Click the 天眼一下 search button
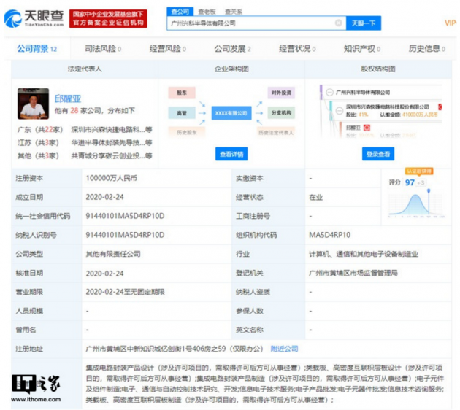 click(x=364, y=23)
